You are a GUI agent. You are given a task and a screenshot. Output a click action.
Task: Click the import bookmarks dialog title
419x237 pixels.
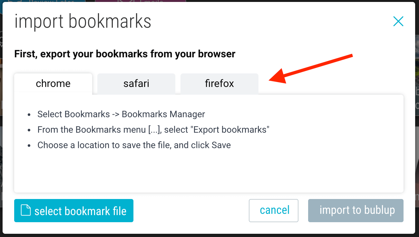pos(83,22)
